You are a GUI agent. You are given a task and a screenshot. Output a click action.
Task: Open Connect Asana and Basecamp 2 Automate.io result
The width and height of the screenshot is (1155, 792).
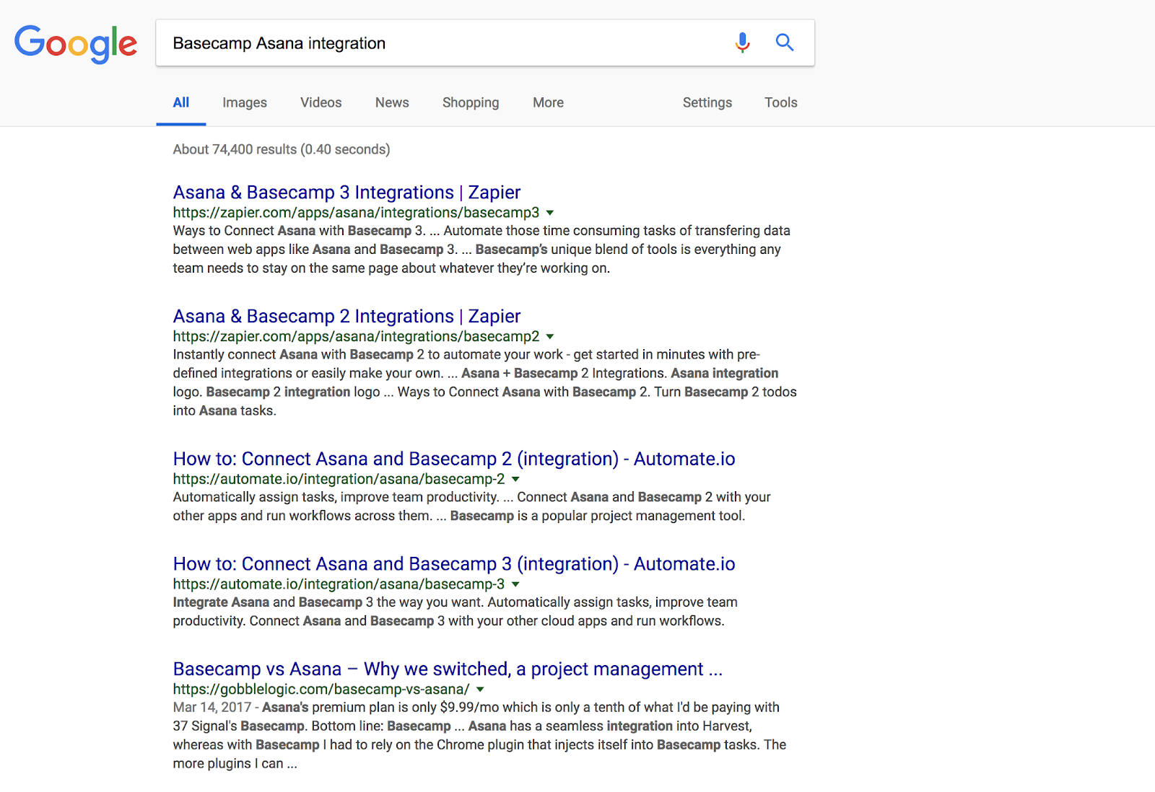pyautogui.click(x=454, y=459)
